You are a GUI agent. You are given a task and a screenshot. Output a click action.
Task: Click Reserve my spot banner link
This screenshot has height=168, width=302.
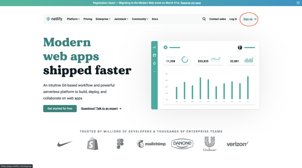click(x=191, y=3)
